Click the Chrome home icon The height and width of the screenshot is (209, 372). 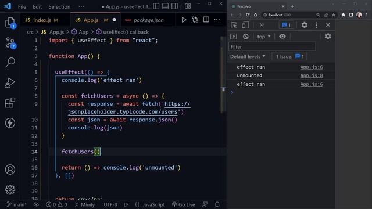(x=256, y=15)
